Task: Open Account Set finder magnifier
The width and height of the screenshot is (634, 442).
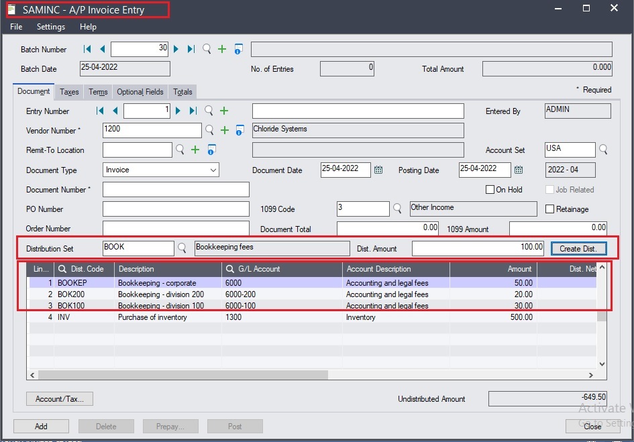Action: pyautogui.click(x=603, y=149)
